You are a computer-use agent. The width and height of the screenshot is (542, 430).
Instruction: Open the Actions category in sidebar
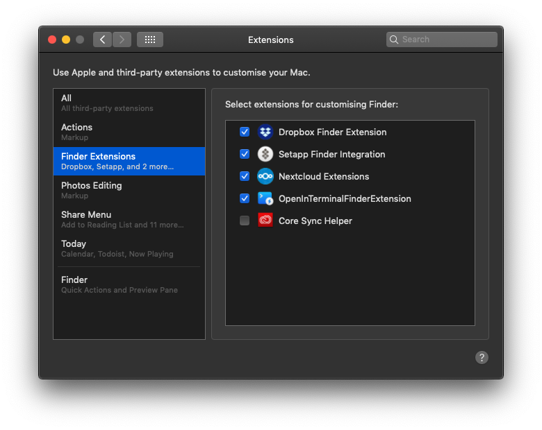pyautogui.click(x=129, y=132)
